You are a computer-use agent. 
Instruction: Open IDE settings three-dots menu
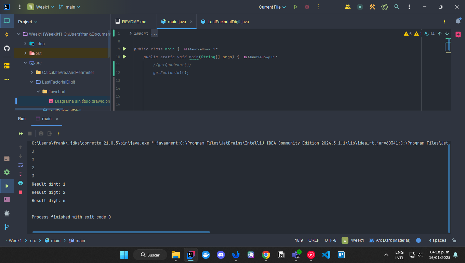pos(409,7)
